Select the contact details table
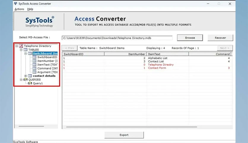Viewport: 248px width, 143px height. 44,76
